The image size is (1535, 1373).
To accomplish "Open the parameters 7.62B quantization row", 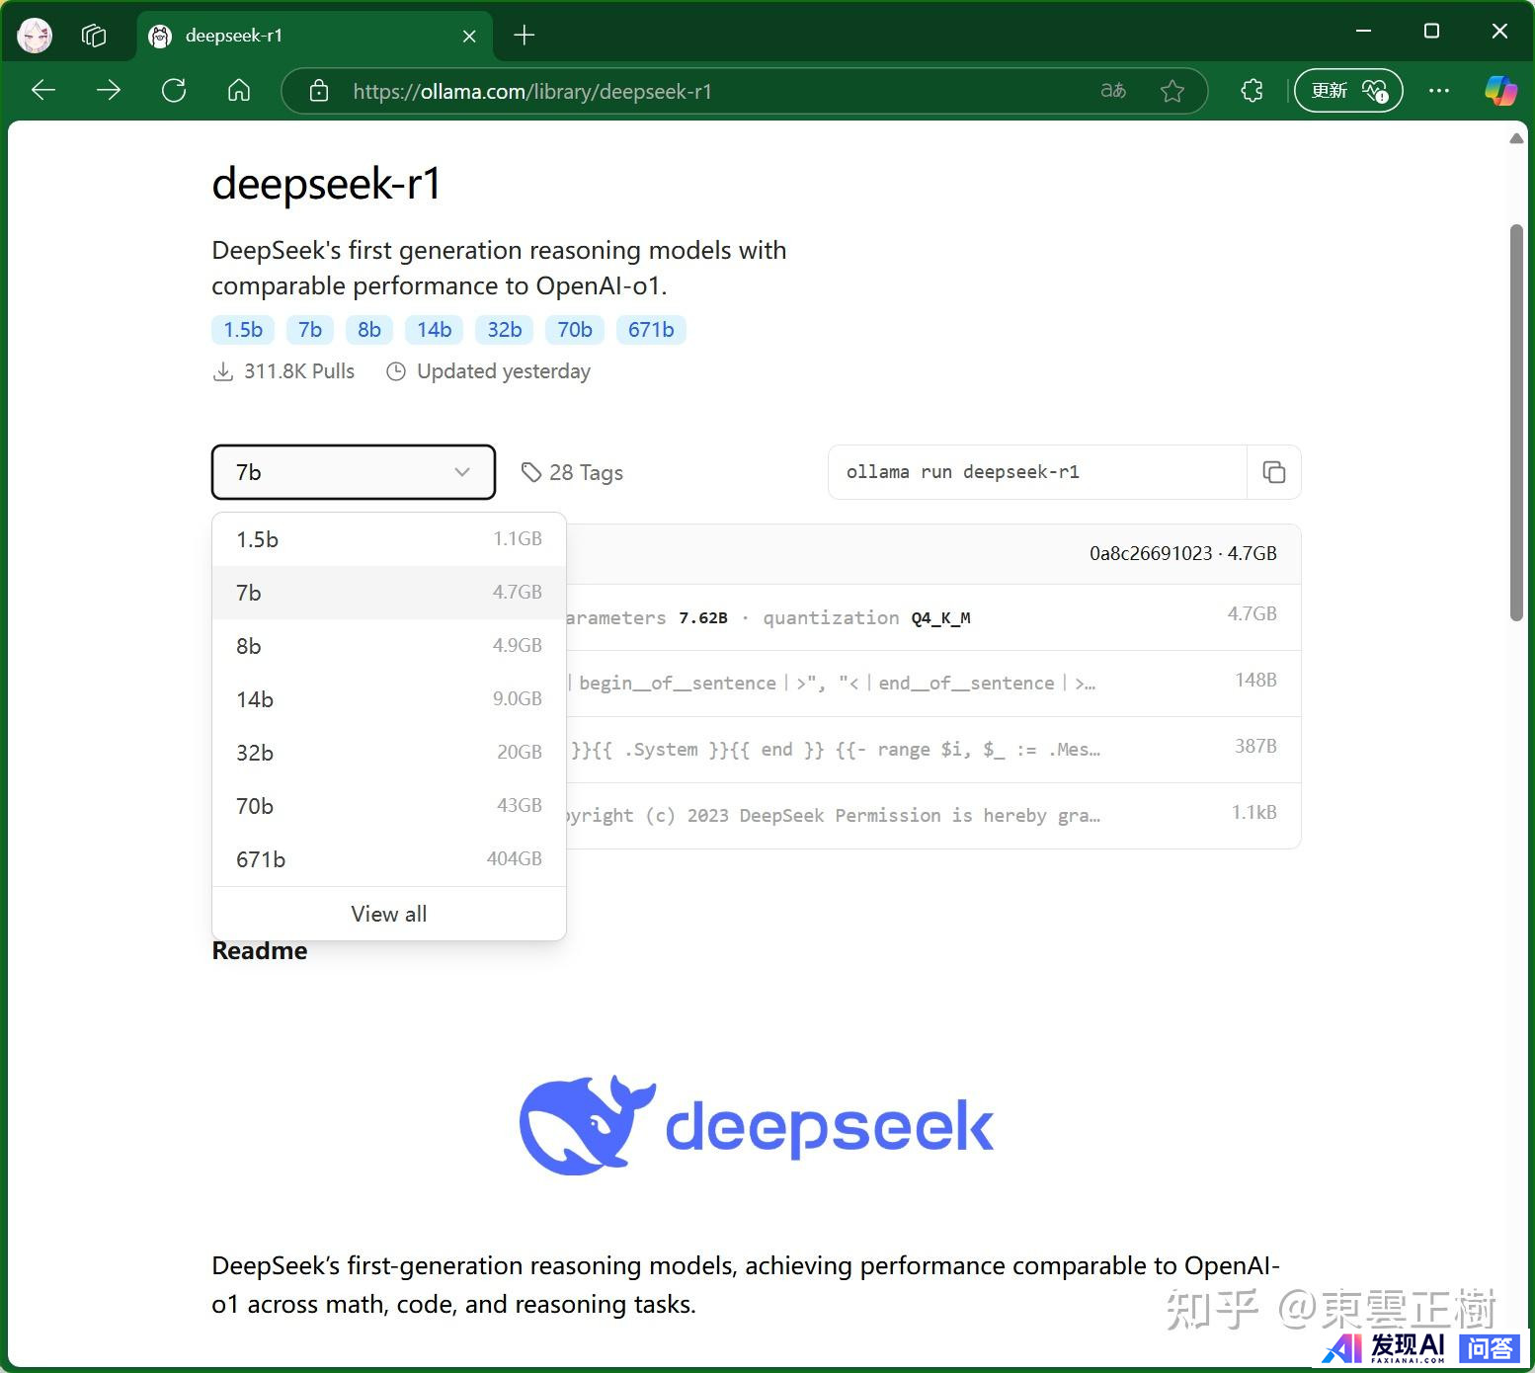I will coord(932,617).
